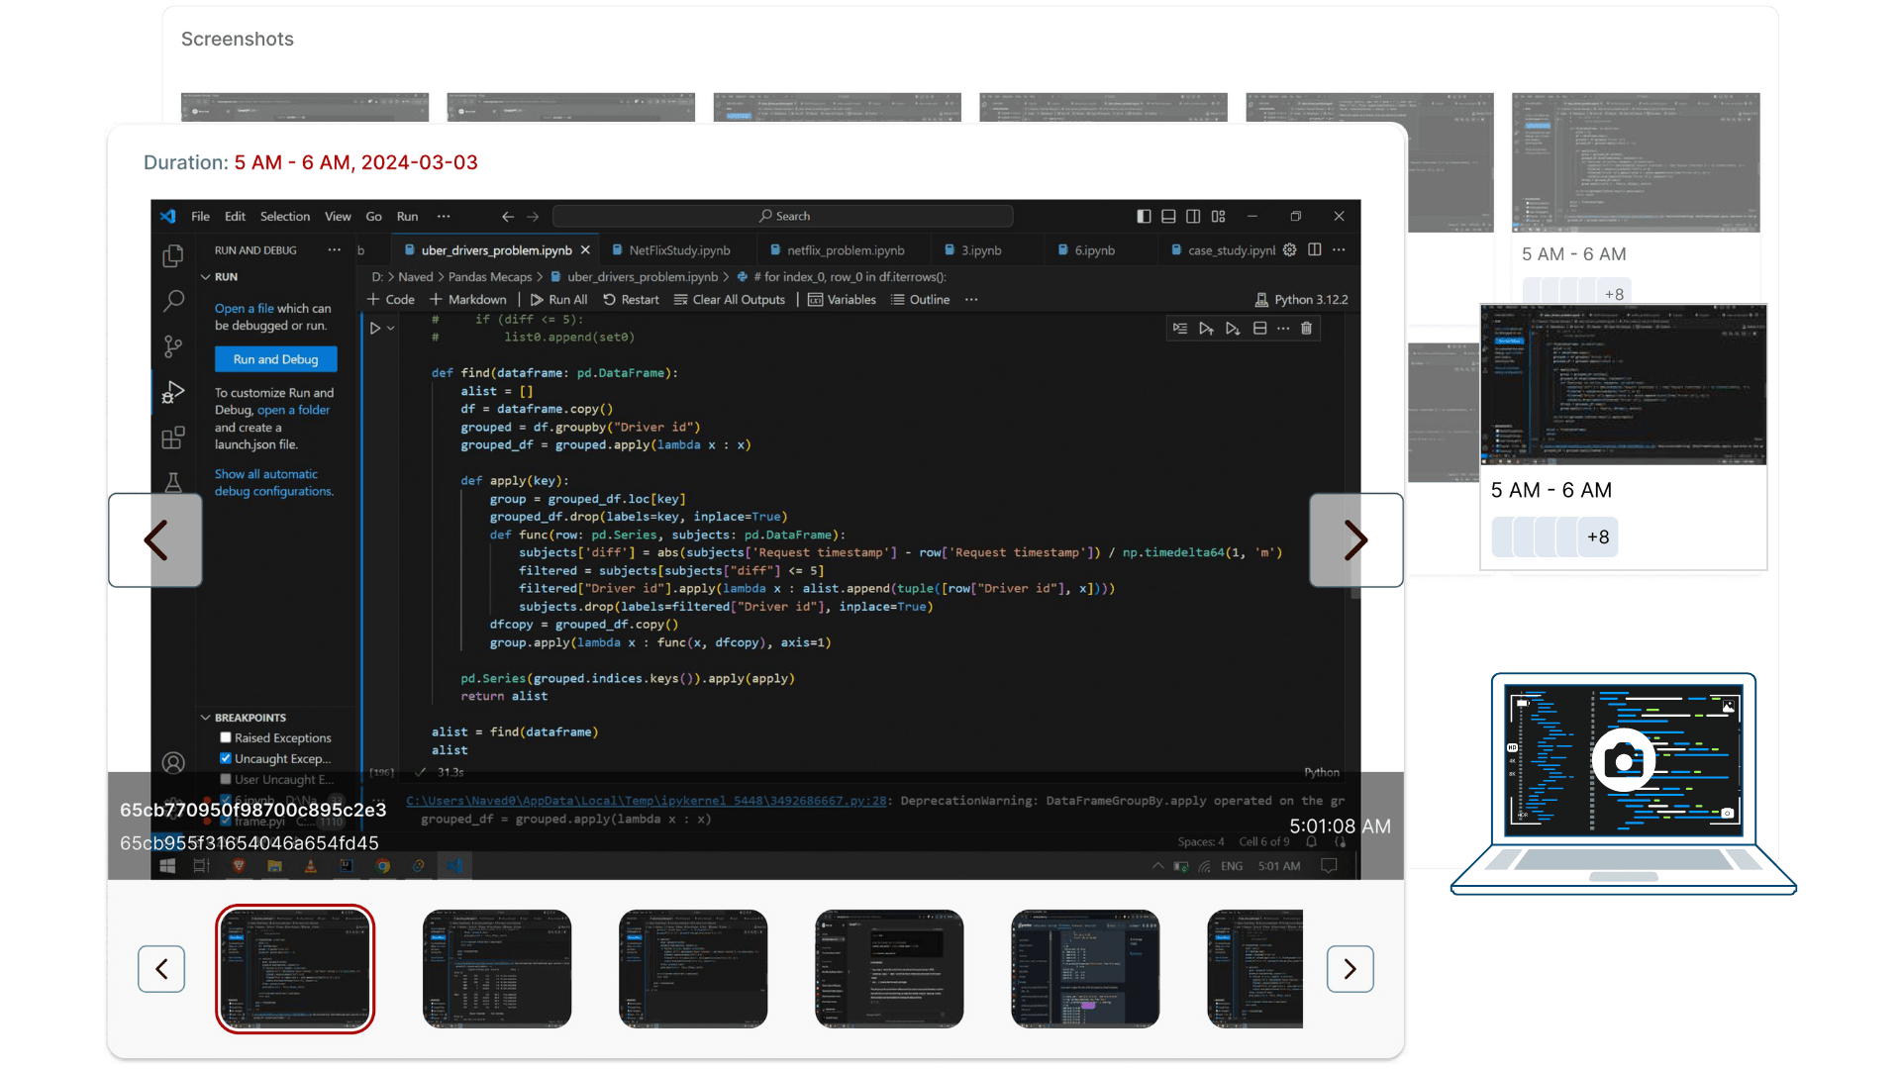Open the Selection menu

pyautogui.click(x=285, y=216)
